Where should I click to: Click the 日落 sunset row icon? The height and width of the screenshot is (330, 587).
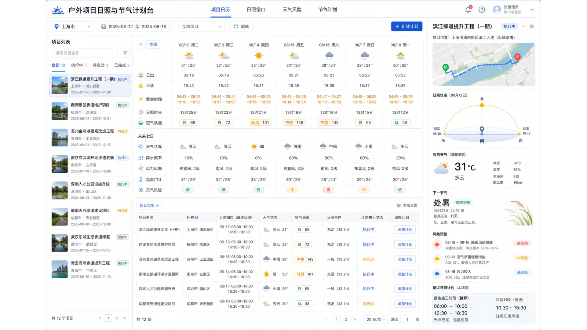[141, 85]
